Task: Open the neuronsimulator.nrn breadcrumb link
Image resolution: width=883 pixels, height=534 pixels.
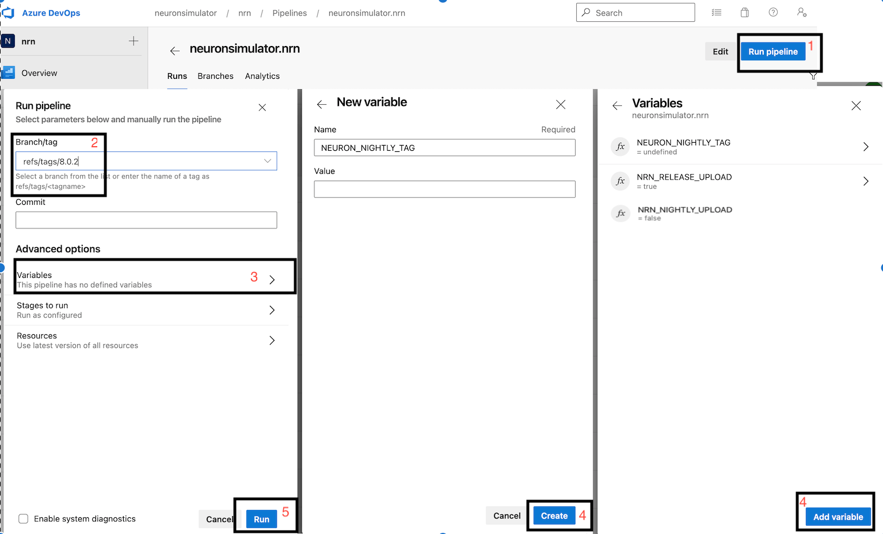Action: point(367,13)
